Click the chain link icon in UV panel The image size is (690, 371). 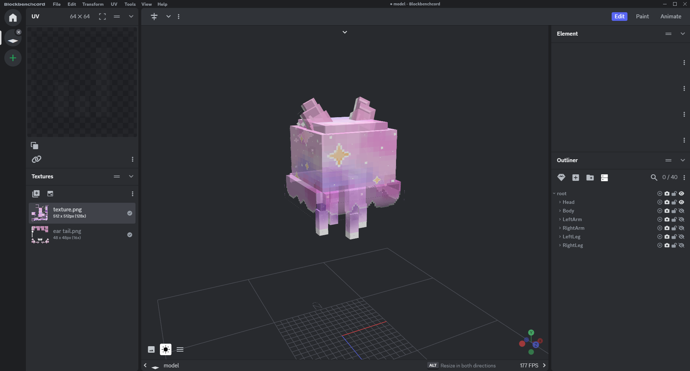[x=36, y=159]
